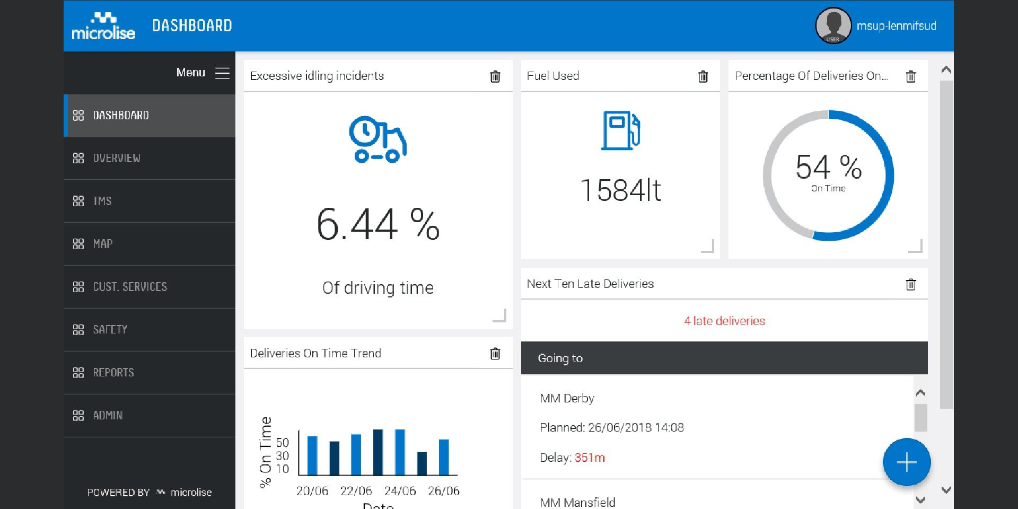Click the trash icon on Percentage Of Deliveries widget
This screenshot has width=1018, height=509.
point(911,77)
